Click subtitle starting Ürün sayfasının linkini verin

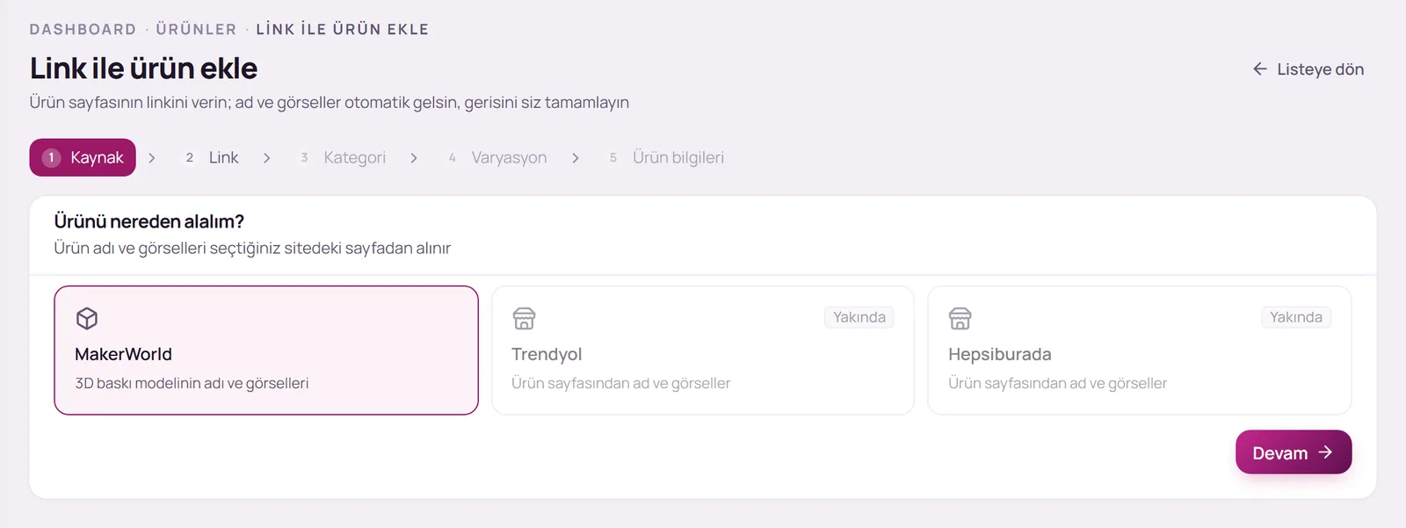click(330, 103)
